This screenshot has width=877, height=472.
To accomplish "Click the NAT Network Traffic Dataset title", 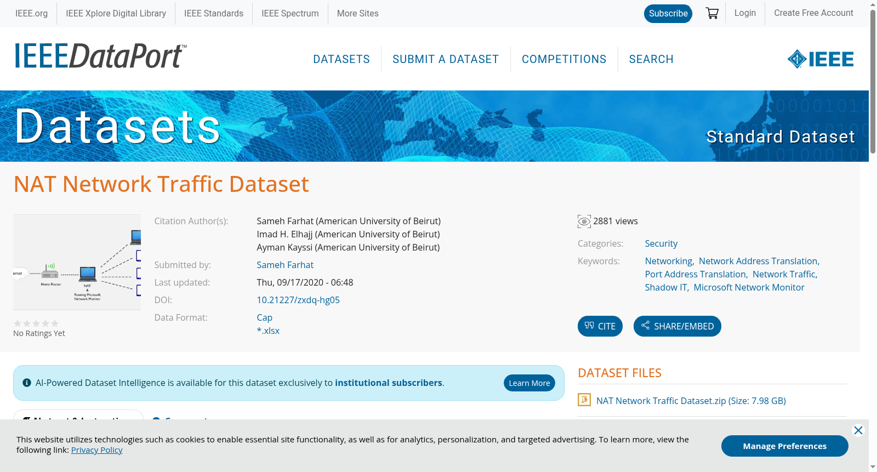I will 161,184.
